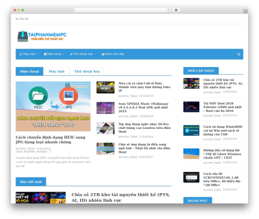Click the round browser button right of address bar

tap(176, 10)
